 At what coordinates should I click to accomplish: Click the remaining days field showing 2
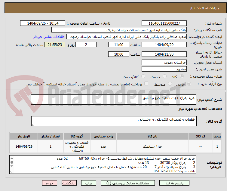(x=86, y=45)
